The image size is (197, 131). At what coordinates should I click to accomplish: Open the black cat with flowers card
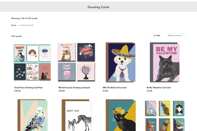pyautogui.click(x=120, y=115)
